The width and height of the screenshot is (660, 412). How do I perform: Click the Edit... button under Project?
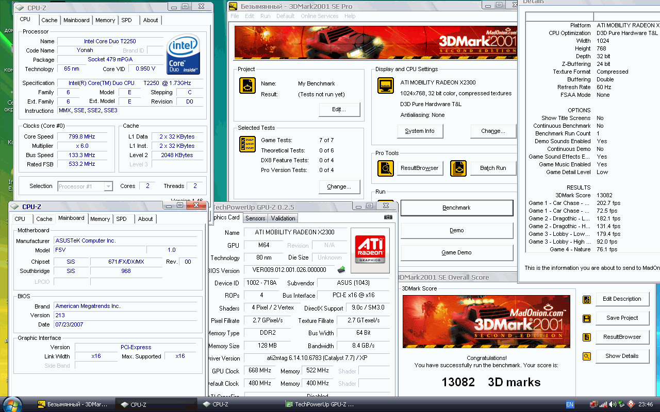coord(339,110)
